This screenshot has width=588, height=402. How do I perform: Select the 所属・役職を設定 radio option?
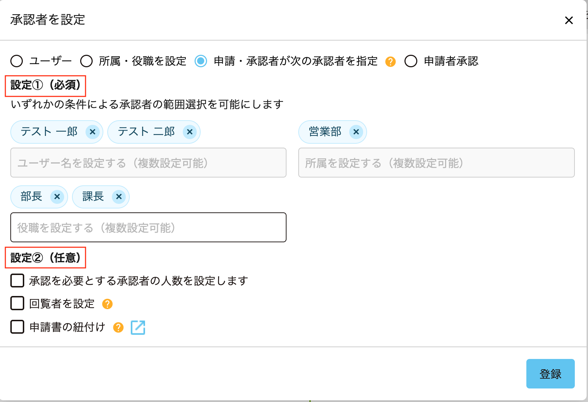tap(87, 61)
